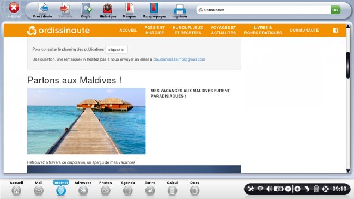
Task: Open a new tab with Onglet icon
Action: click(x=87, y=9)
